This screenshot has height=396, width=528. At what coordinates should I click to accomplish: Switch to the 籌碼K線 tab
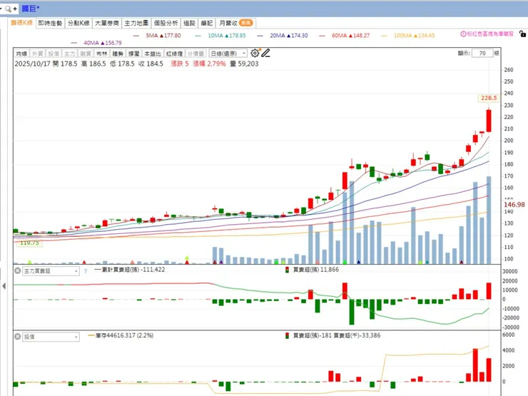click(21, 23)
